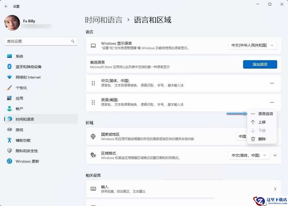Go to 隐私和安全性 settings
Viewport: 288px width, 206px height.
tap(41, 151)
